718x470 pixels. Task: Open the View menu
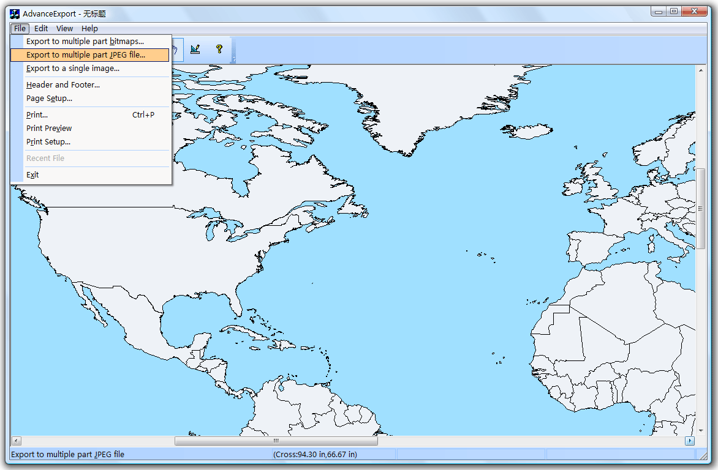(x=64, y=28)
